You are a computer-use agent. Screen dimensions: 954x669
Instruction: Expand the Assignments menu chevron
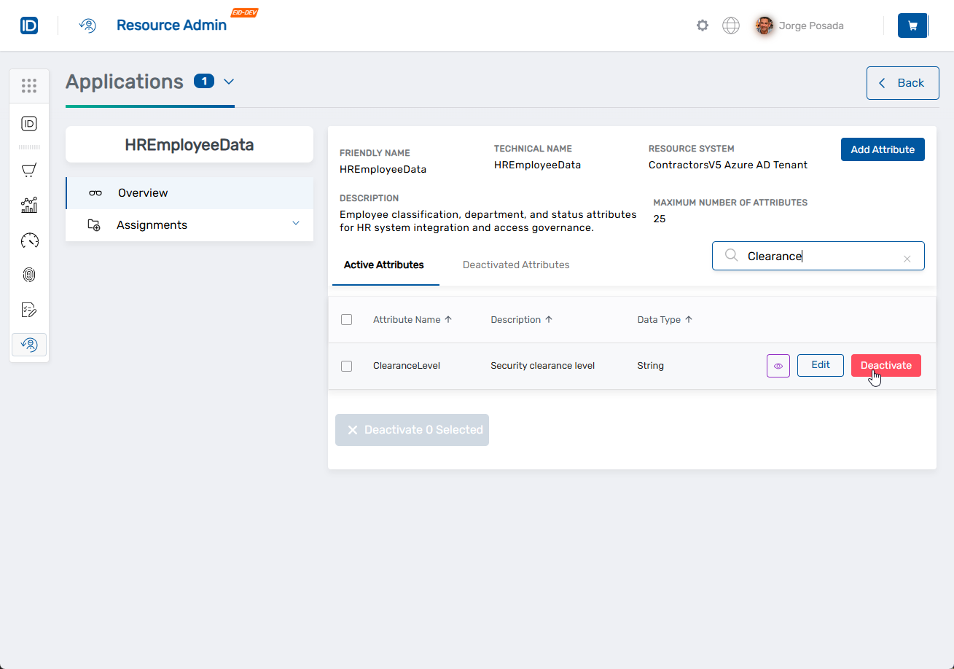tap(295, 224)
